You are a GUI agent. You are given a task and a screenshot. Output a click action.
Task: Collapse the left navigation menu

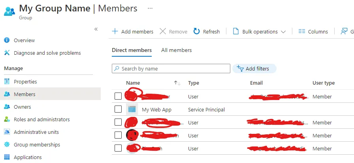(96, 29)
